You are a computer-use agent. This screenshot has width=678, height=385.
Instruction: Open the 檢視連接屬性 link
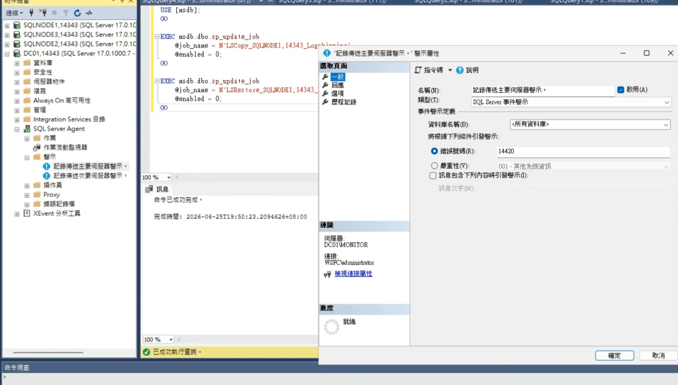[x=354, y=273]
